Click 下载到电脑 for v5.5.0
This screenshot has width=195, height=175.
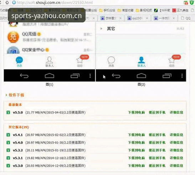click(x=136, y=112)
